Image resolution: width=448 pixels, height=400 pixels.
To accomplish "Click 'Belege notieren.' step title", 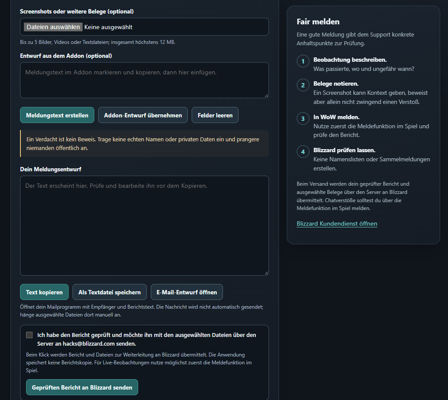I will tap(336, 84).
